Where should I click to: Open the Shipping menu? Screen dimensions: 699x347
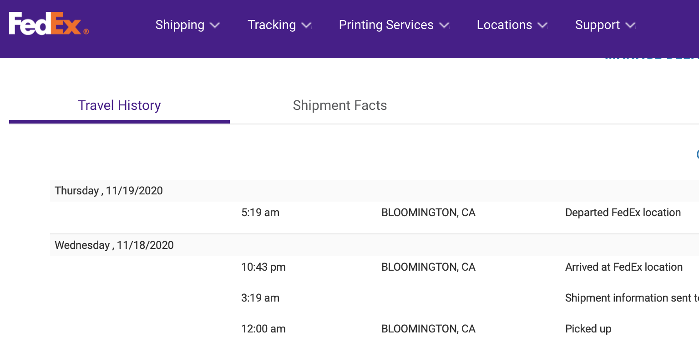point(180,25)
